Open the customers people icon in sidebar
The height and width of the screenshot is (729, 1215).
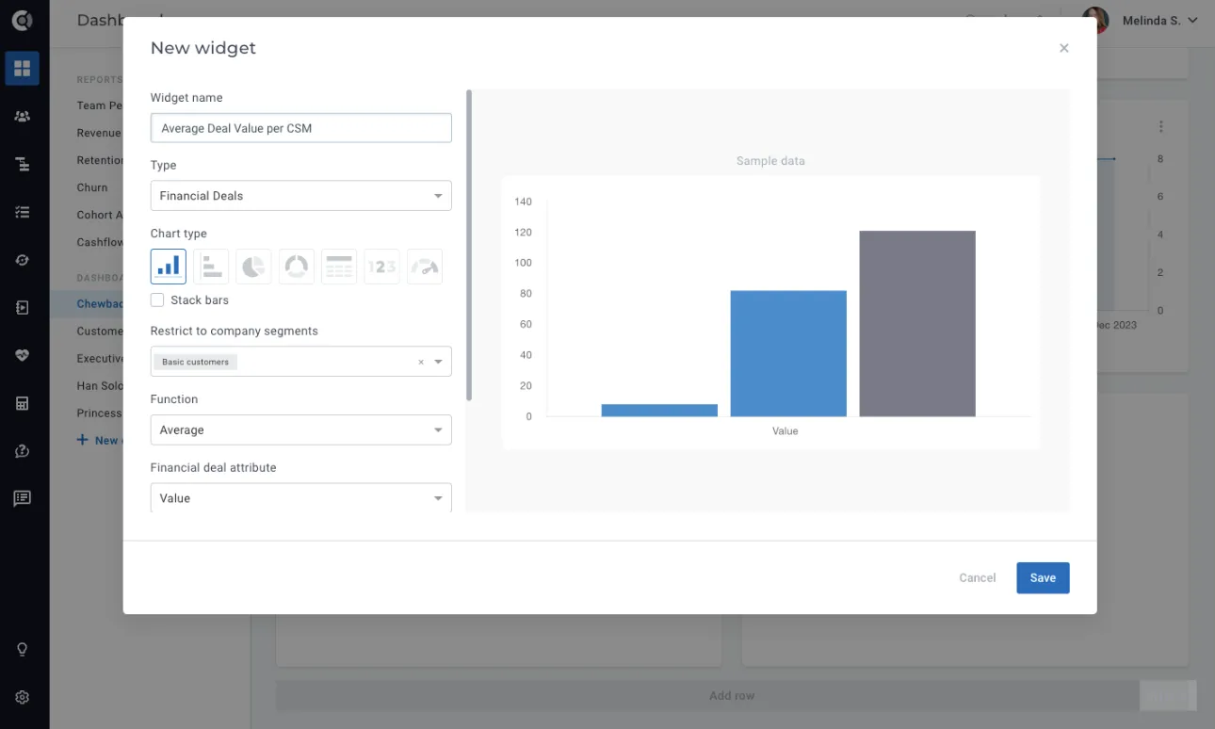coord(22,117)
